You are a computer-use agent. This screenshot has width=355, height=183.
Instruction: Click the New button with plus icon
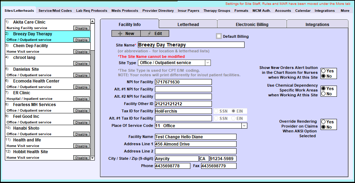pos(126,34)
